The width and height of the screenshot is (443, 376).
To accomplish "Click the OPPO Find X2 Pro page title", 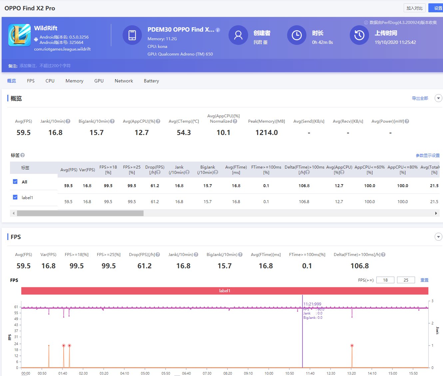I will [x=30, y=8].
